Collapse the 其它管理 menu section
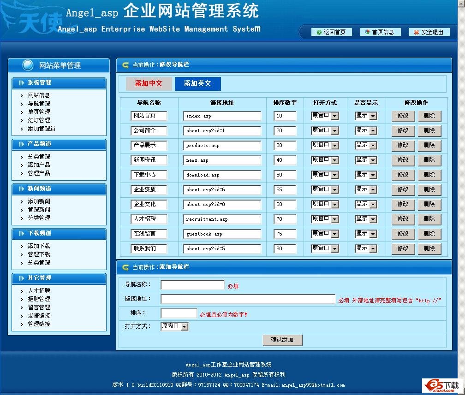465x395 pixels. [59, 278]
